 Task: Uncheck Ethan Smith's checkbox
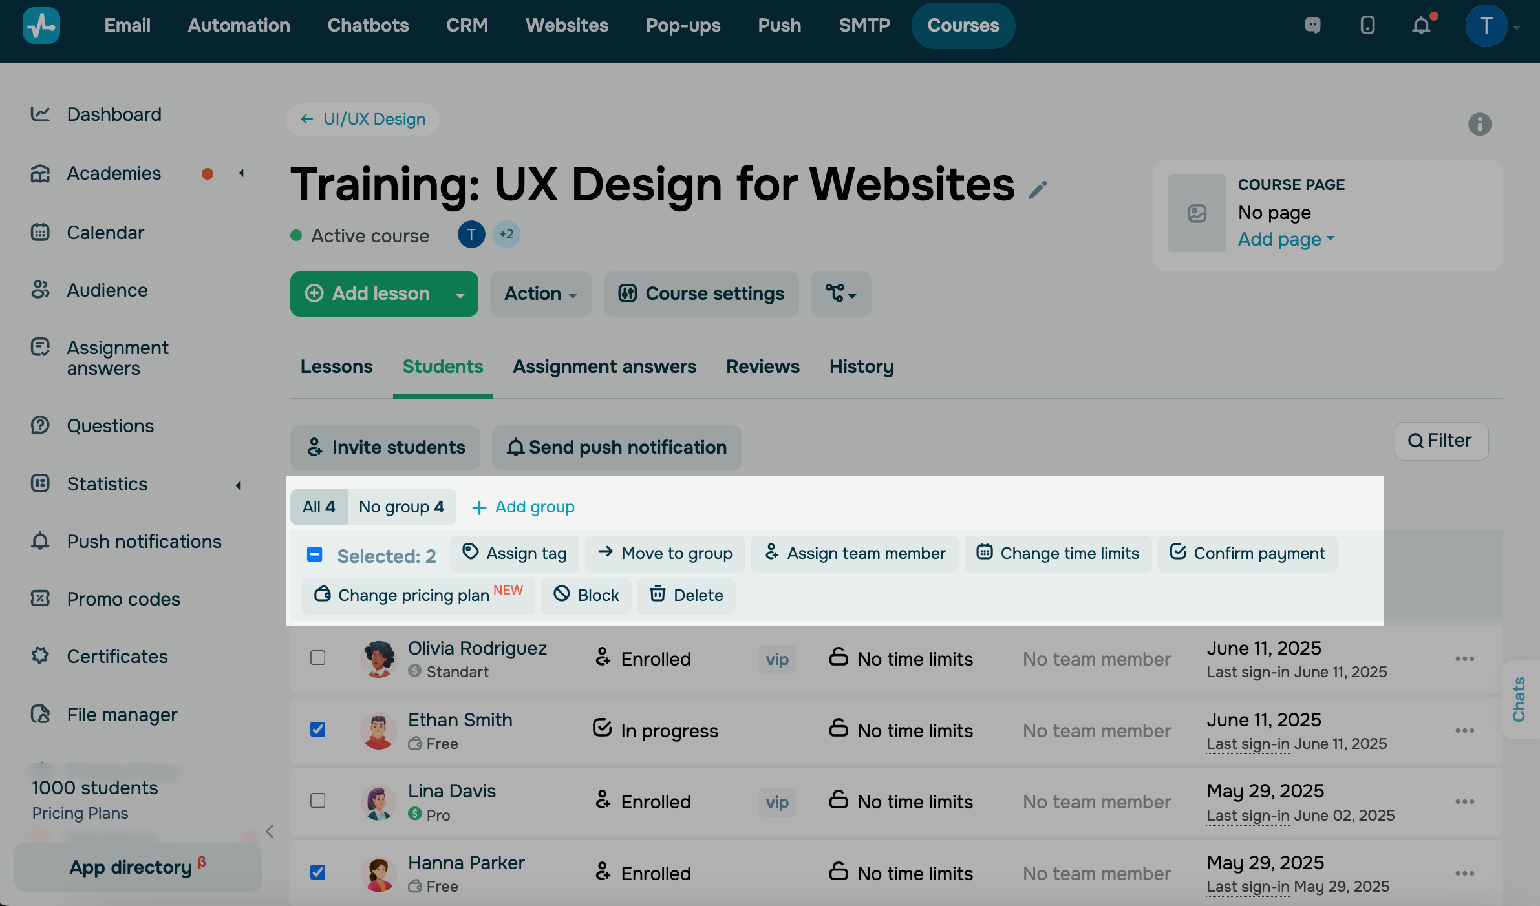[x=317, y=730]
